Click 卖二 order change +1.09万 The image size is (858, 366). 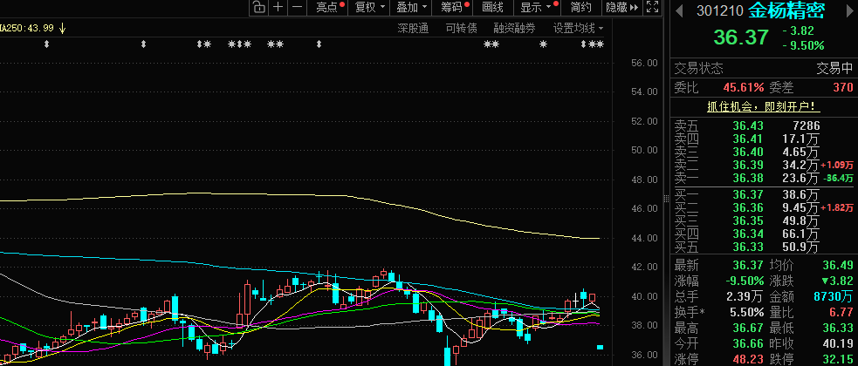(x=837, y=165)
